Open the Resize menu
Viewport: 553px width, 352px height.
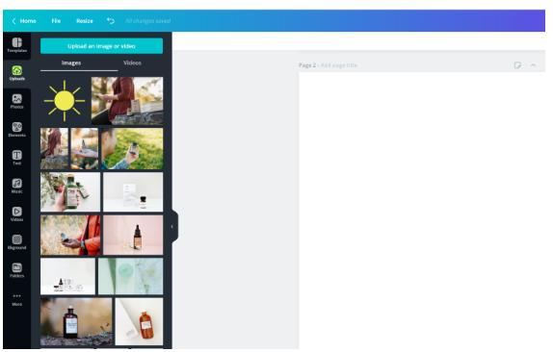point(85,21)
